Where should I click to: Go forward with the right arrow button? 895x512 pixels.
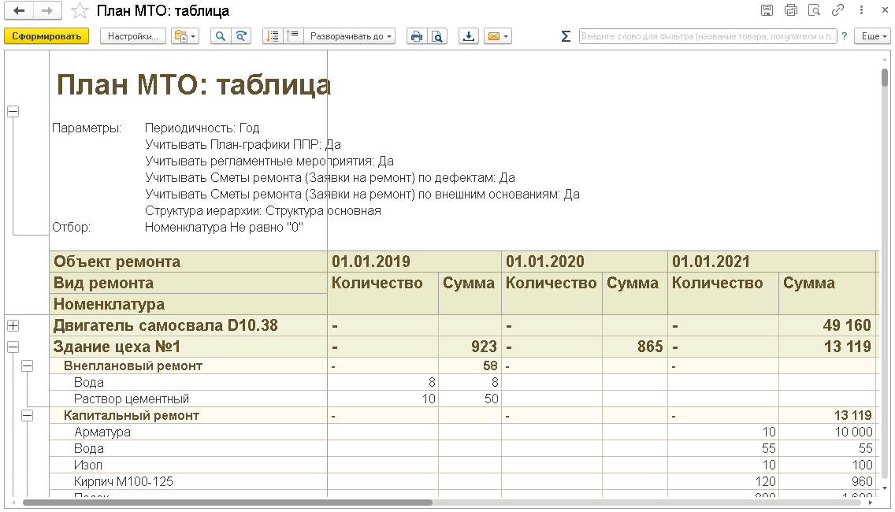coord(48,10)
